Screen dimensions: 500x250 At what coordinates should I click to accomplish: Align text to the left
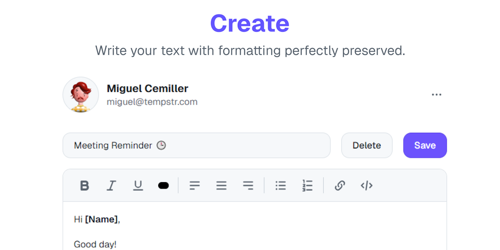(x=195, y=186)
